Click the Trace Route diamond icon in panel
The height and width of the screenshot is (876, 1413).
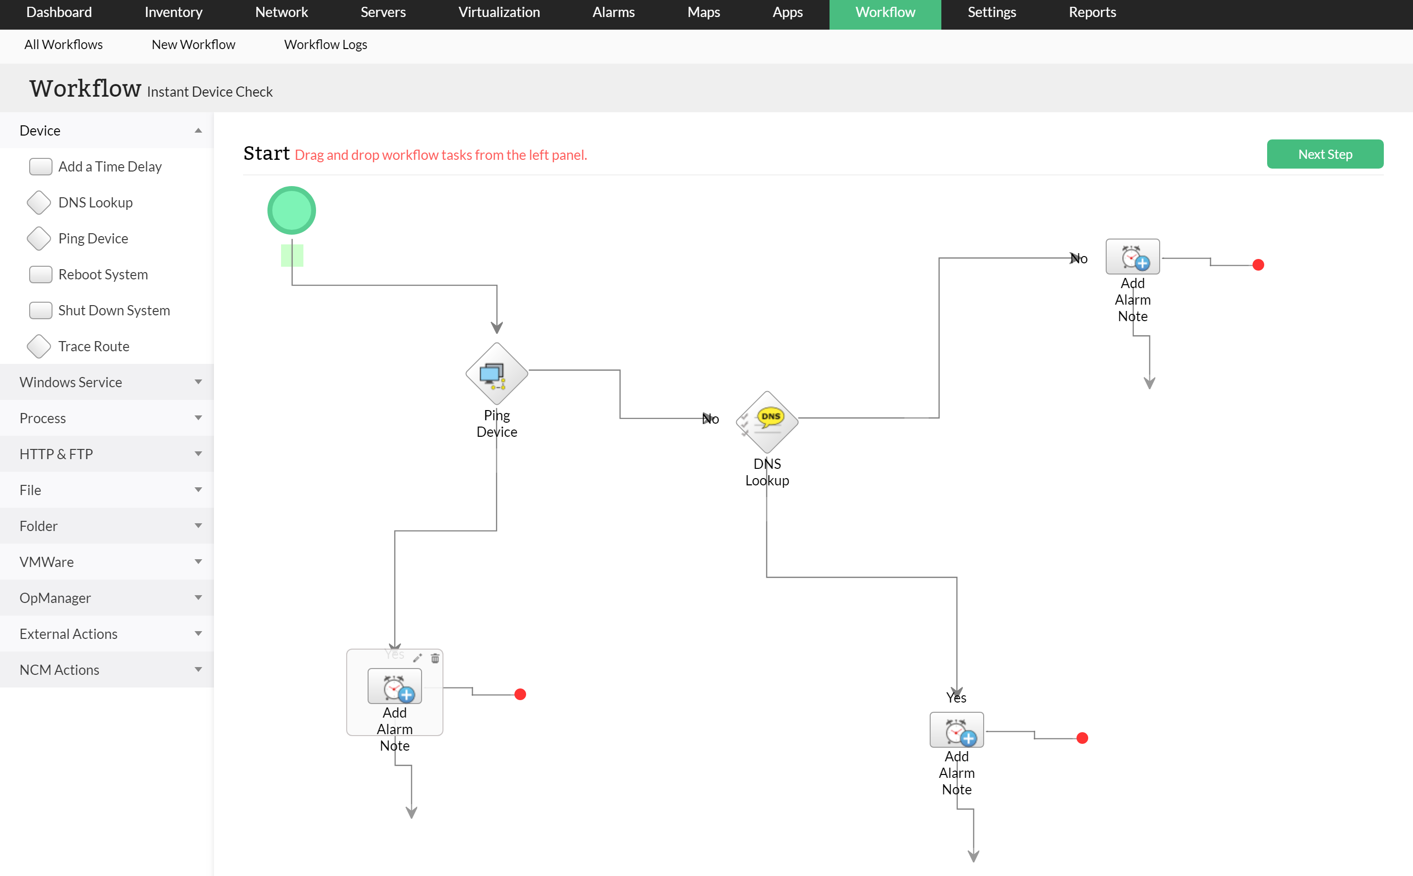[39, 346]
